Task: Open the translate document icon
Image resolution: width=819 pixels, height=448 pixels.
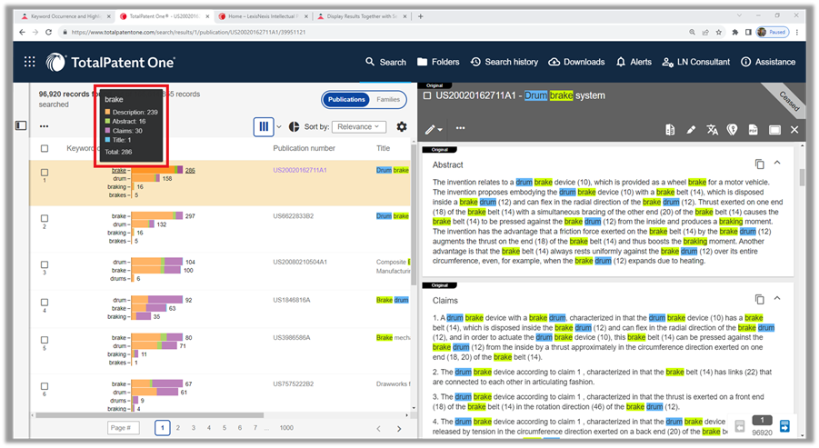Action: coord(712,129)
